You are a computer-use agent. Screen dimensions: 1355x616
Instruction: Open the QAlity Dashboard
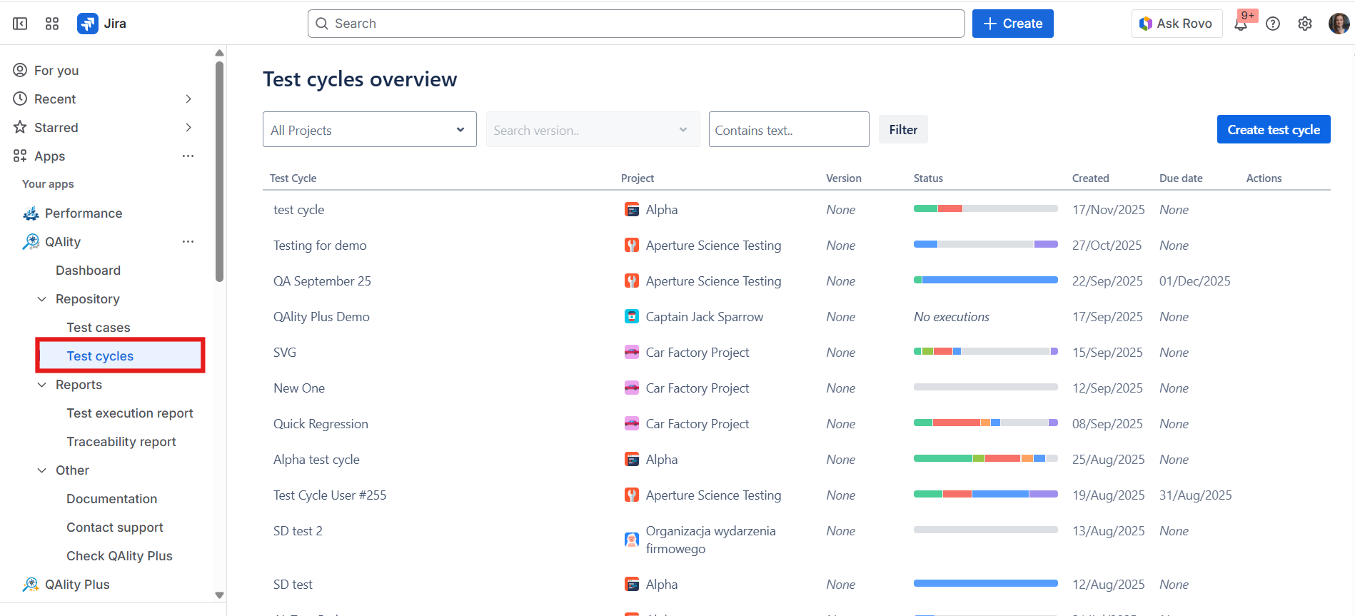(88, 270)
